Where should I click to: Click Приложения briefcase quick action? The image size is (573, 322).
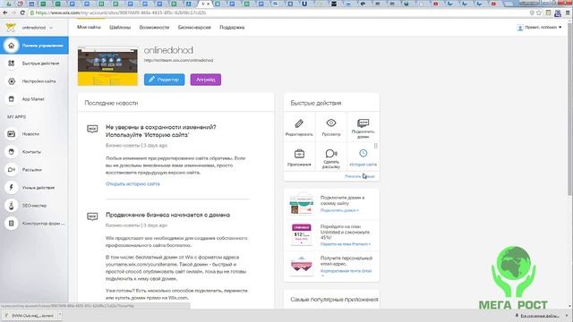299,157
